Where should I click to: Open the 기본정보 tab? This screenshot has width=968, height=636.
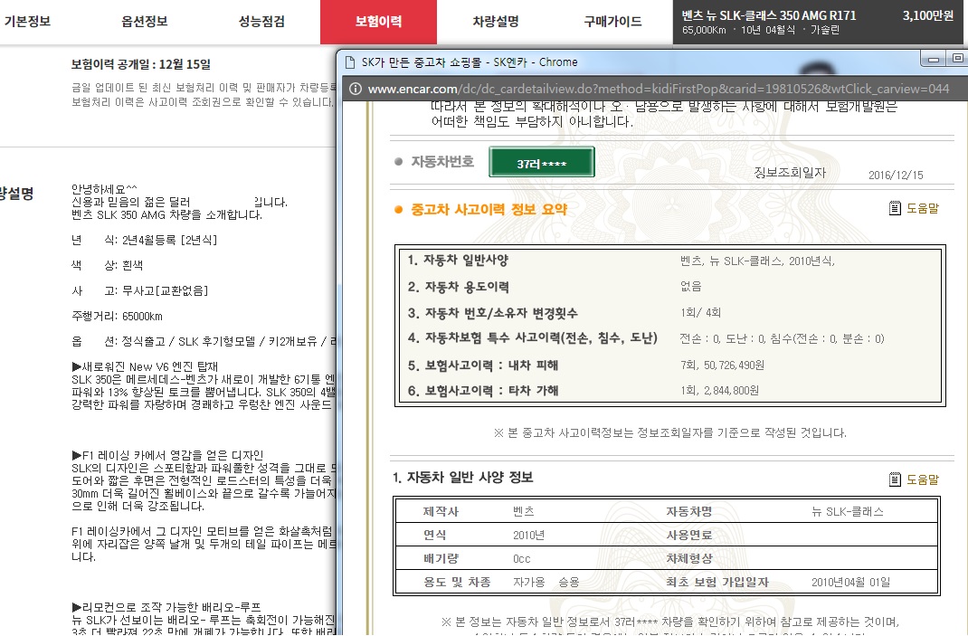coord(27,22)
